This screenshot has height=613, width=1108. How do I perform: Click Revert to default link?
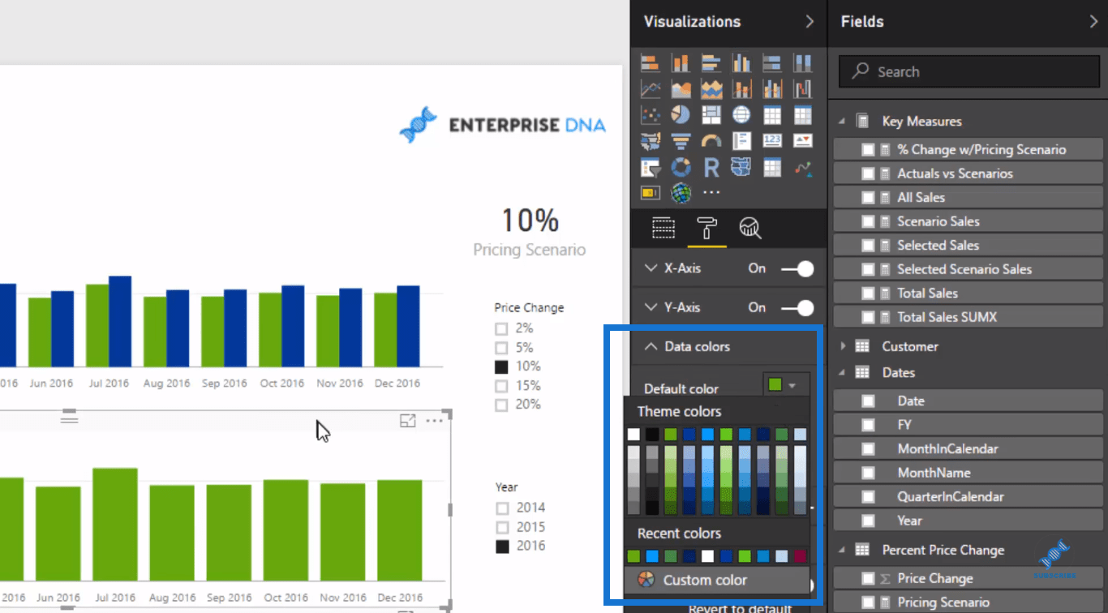click(740, 608)
